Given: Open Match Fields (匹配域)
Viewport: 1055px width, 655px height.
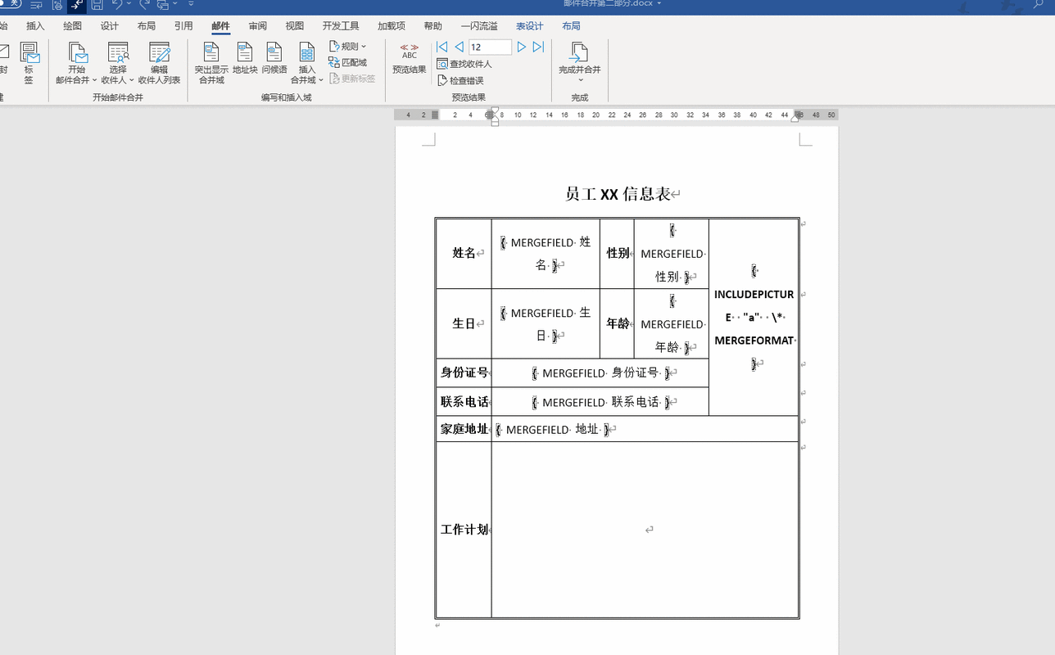Looking at the screenshot, I should [348, 61].
